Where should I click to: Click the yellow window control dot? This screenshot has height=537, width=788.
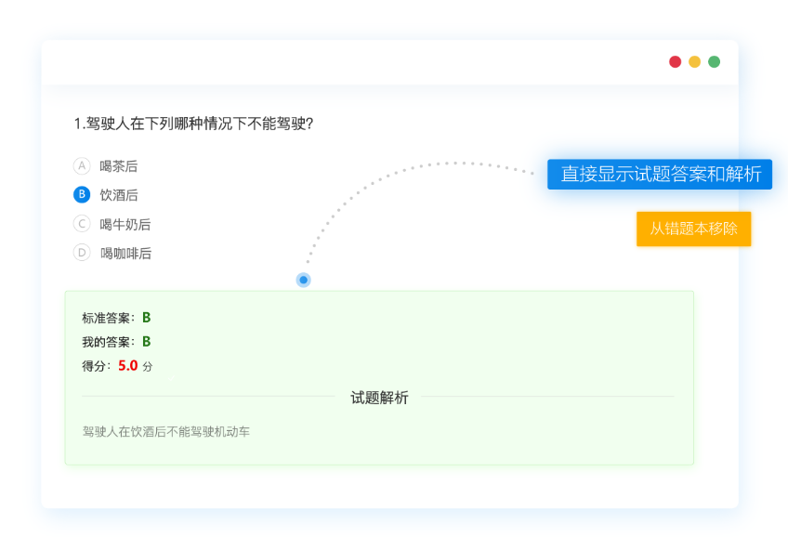695,62
